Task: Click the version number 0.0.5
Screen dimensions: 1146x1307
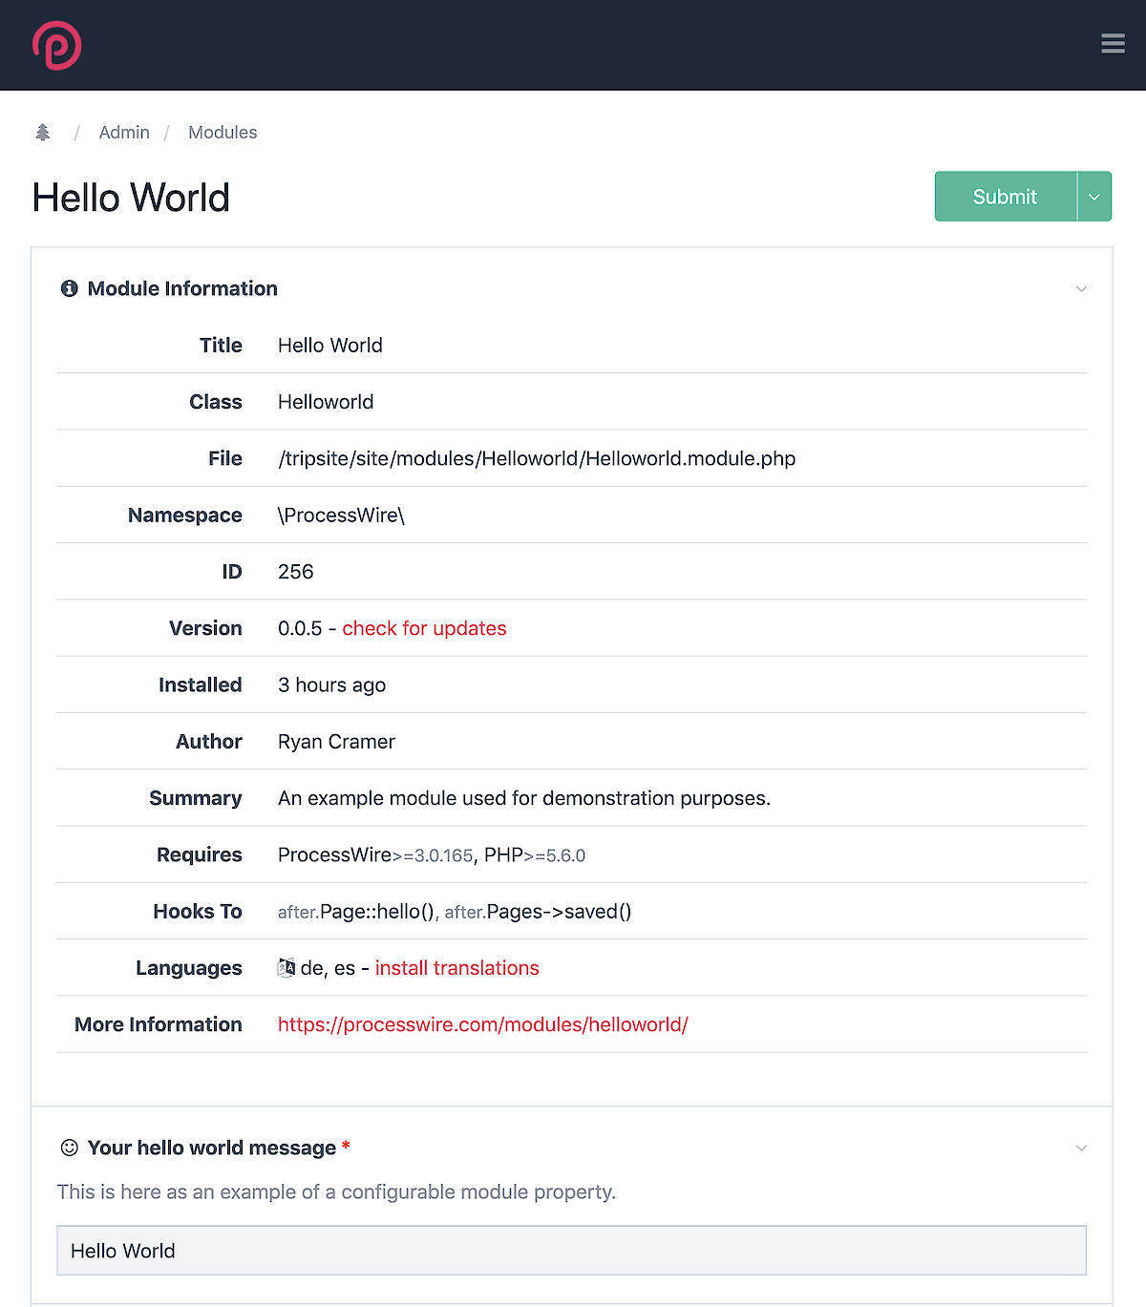Action: (300, 628)
